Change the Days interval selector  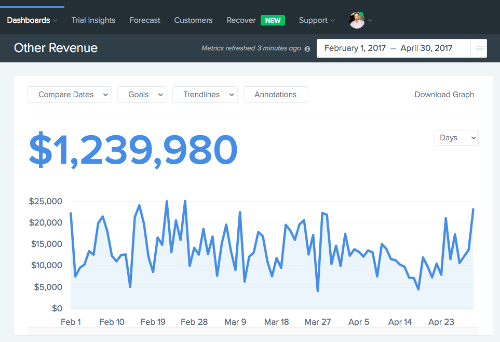coord(456,138)
